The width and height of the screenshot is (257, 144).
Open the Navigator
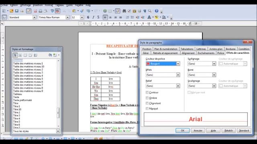[129, 11]
